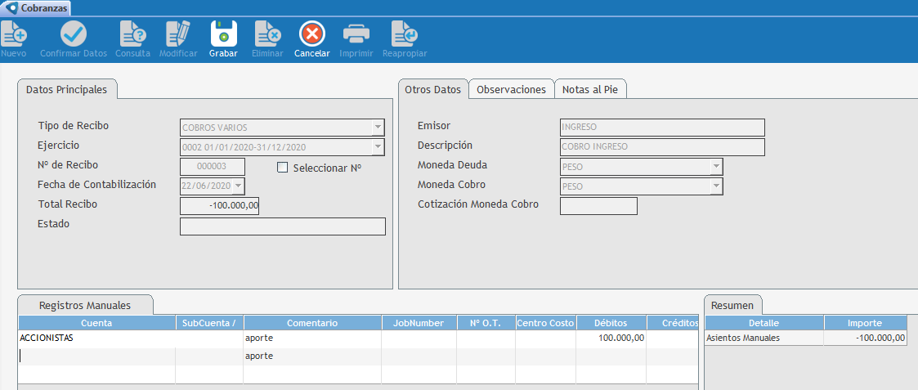This screenshot has width=918, height=390.
Task: Click the Eliminar toolbar icon
Action: 267,34
